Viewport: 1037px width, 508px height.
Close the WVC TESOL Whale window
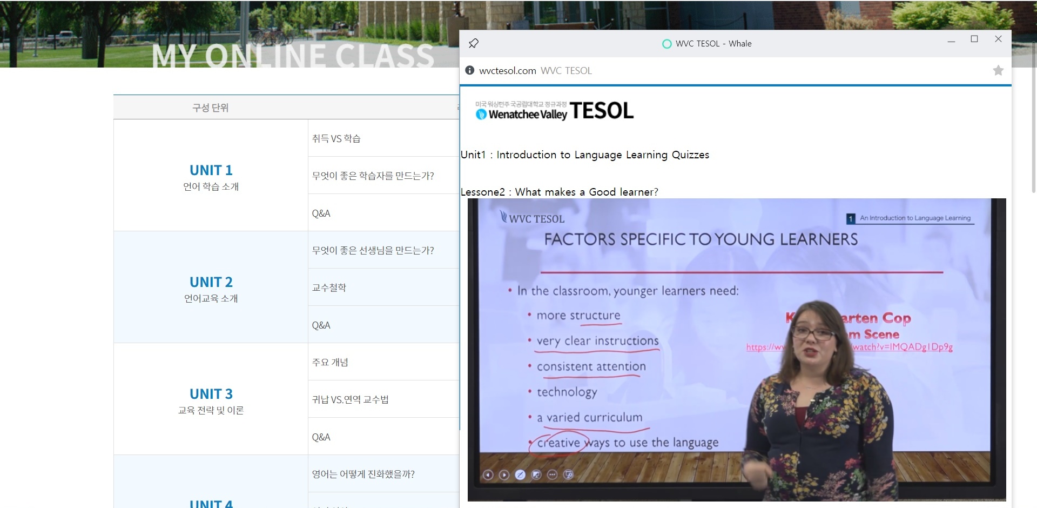click(x=998, y=39)
